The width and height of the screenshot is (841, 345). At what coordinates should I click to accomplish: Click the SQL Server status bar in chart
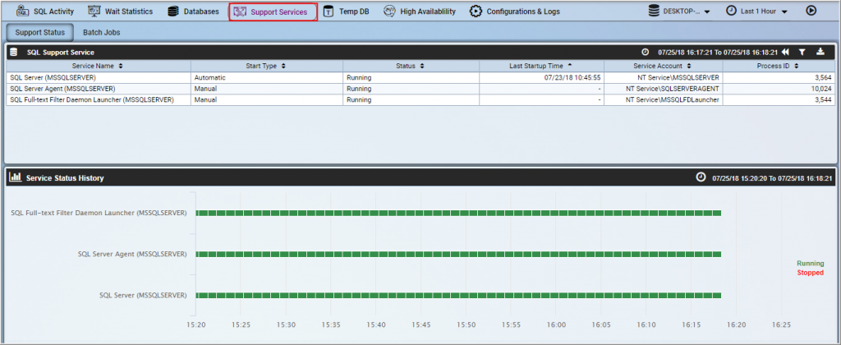[x=458, y=296]
